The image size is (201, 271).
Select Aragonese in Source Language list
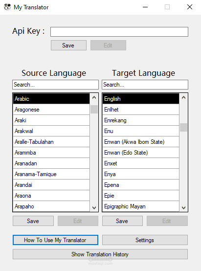click(51, 110)
